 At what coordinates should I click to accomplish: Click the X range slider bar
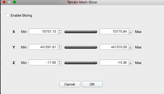[x=81, y=32]
